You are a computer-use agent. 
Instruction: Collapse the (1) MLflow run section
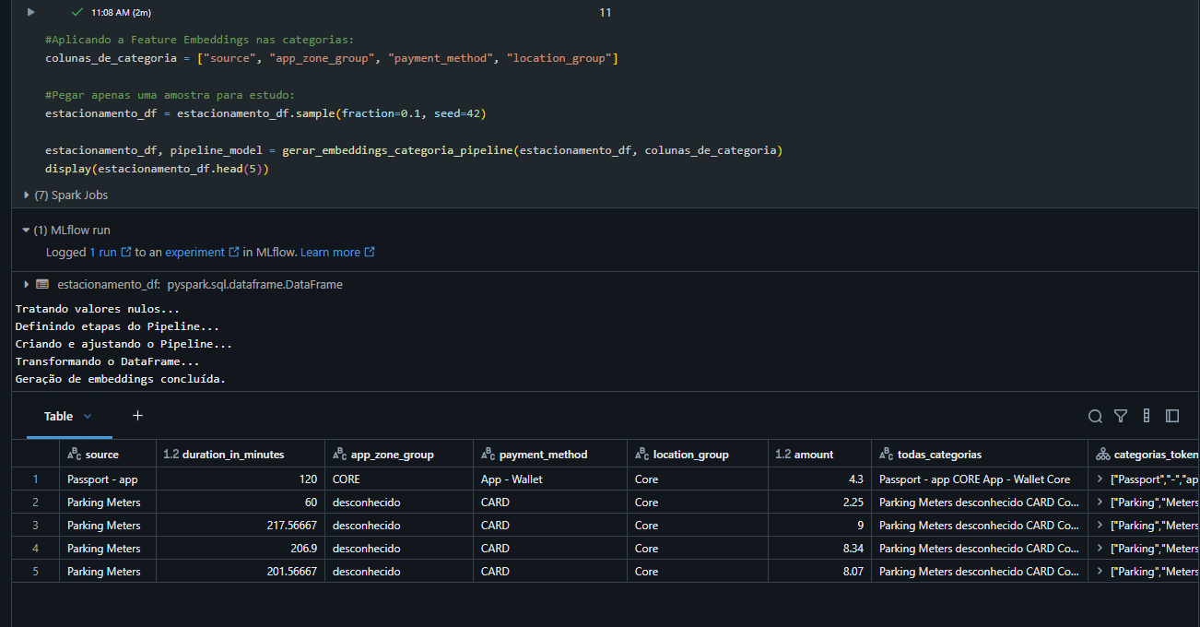click(x=27, y=231)
